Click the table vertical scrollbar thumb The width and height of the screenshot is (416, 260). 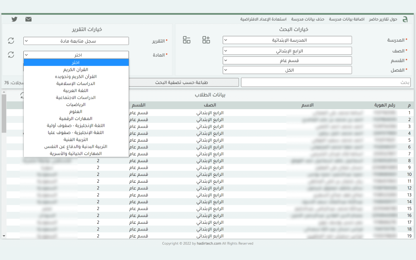(4, 113)
